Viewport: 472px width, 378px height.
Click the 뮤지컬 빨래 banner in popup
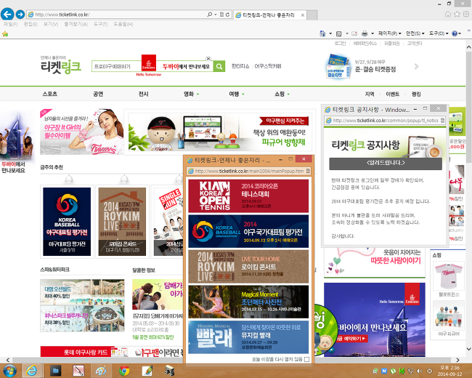(248, 337)
